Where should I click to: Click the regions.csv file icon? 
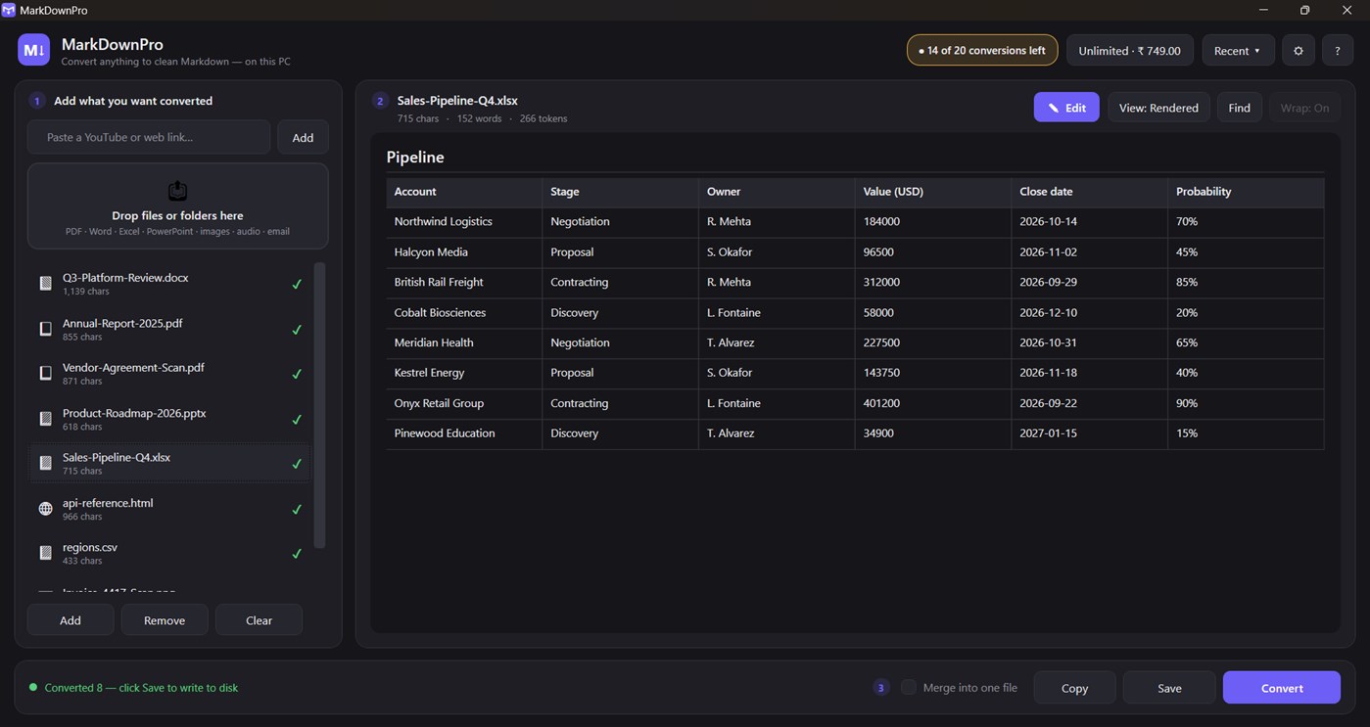tap(45, 554)
